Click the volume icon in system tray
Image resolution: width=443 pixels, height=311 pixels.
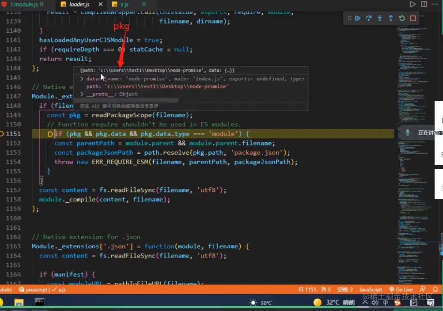tap(375, 303)
